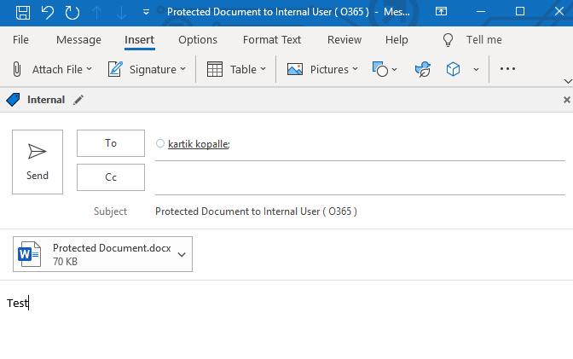Save the message with floppy disk icon
573x359 pixels.
coord(23,13)
